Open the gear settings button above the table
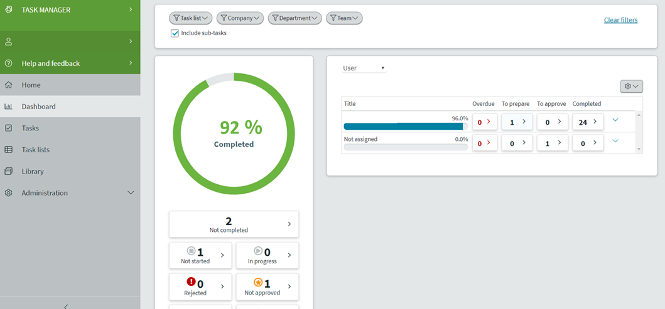 [x=631, y=86]
